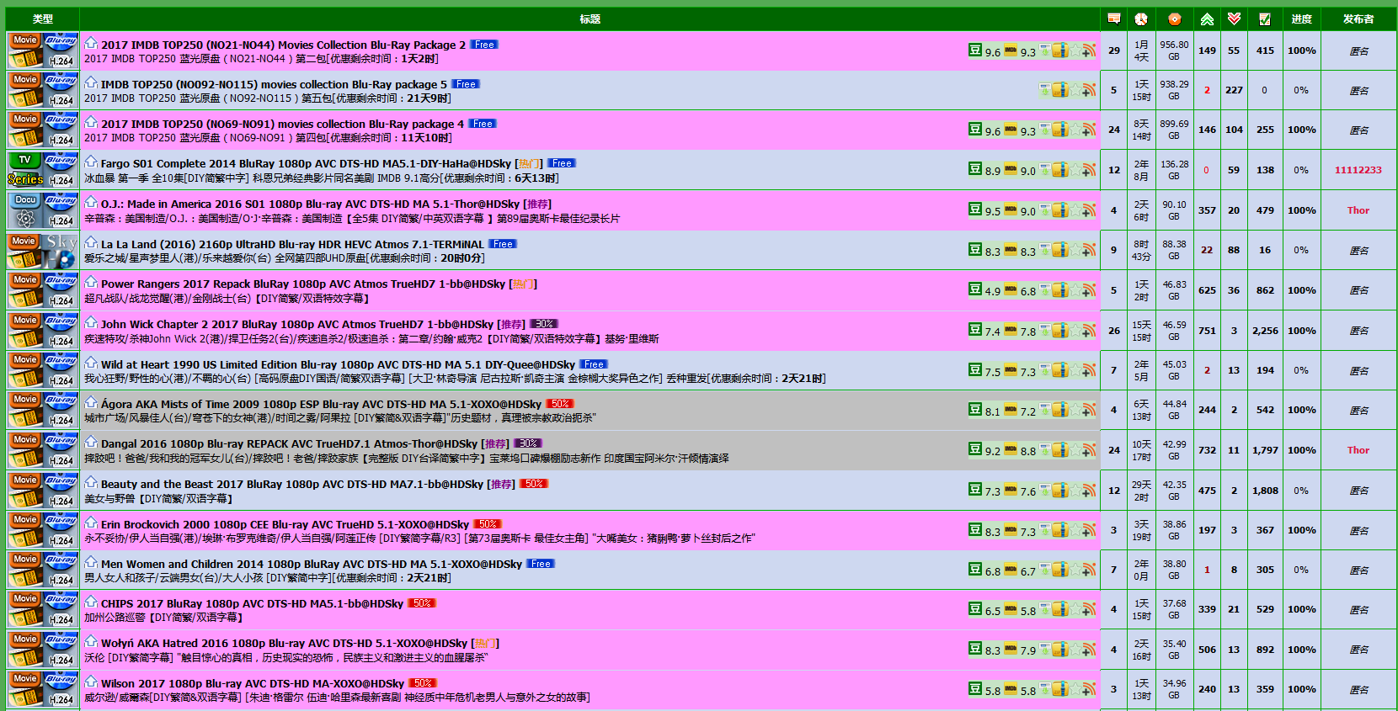The width and height of the screenshot is (1398, 711).
Task: Sort by size disc icon header
Action: coord(1174,19)
